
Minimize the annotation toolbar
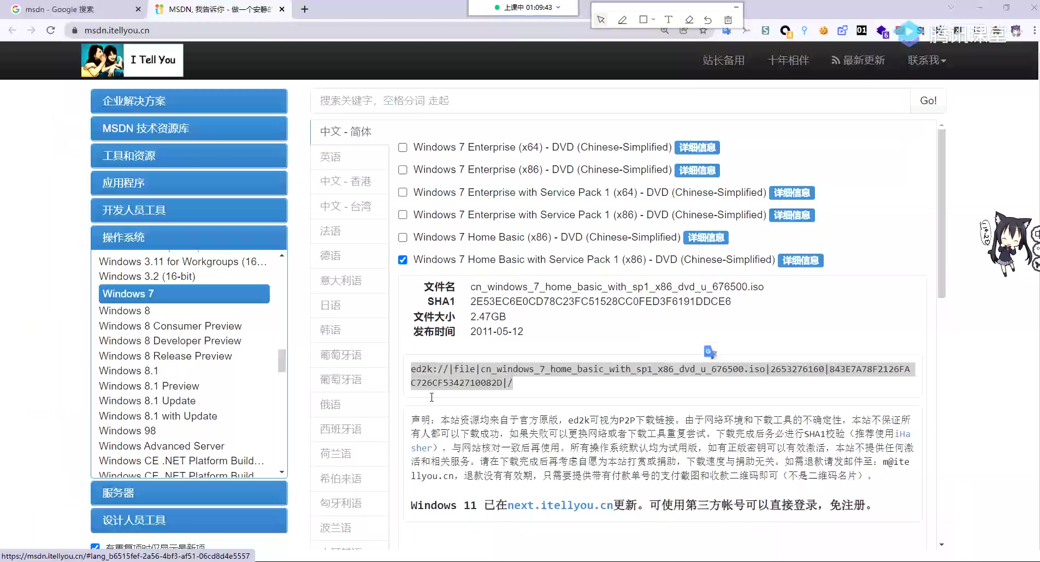[736, 7]
